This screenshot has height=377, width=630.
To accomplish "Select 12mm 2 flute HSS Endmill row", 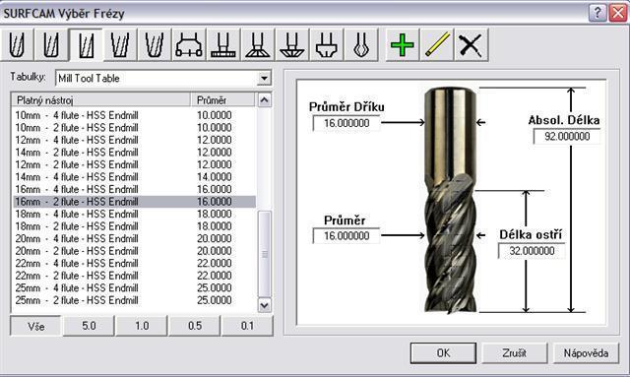I will (x=134, y=164).
